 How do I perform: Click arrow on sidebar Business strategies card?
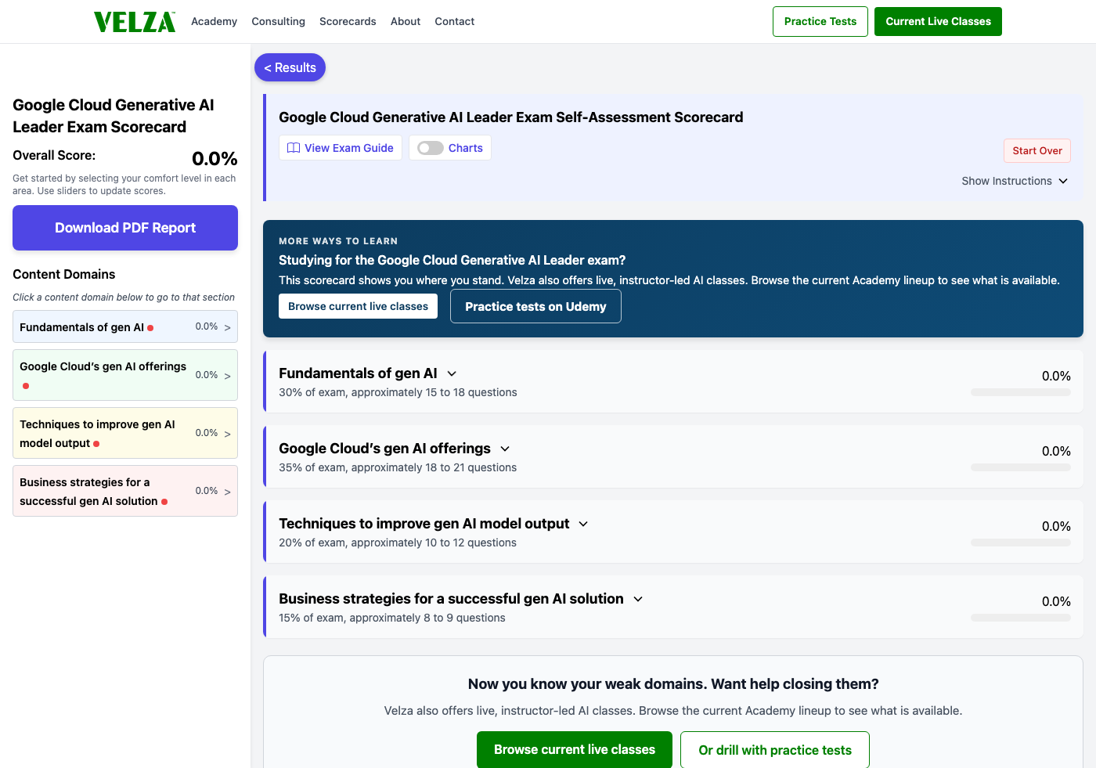(228, 492)
